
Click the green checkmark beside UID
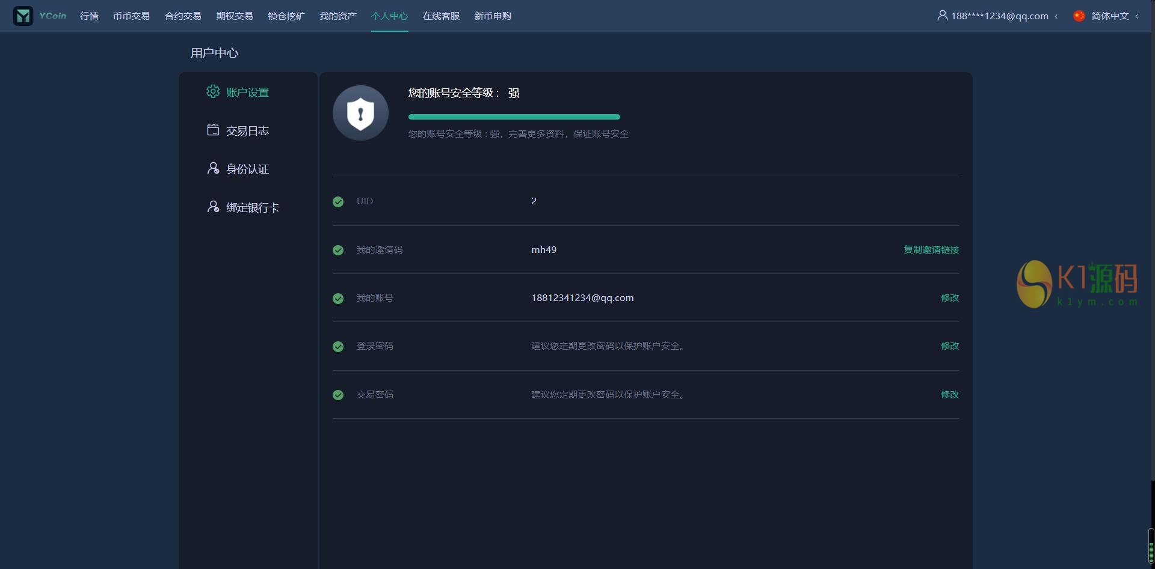(338, 202)
